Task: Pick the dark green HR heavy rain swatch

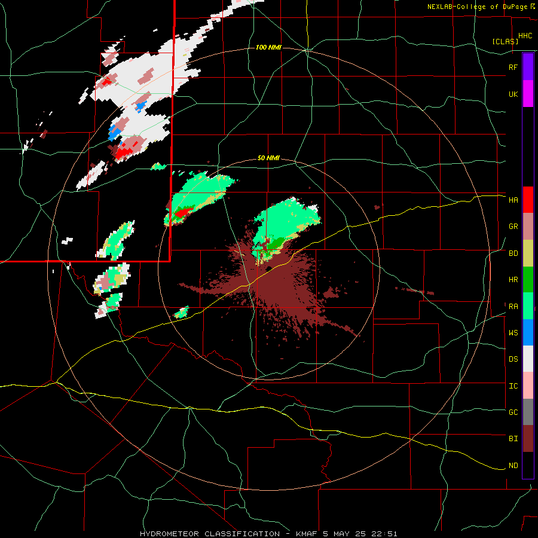Action: coord(528,279)
